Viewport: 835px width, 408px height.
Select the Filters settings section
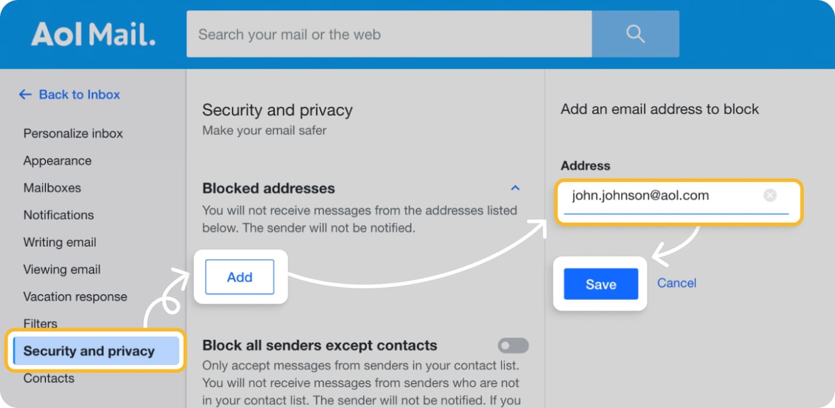click(40, 324)
